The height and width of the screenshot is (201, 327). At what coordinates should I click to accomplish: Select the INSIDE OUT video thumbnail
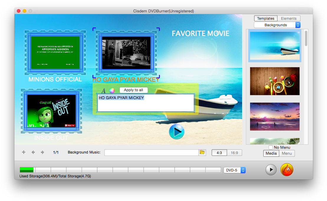pyautogui.click(x=51, y=111)
